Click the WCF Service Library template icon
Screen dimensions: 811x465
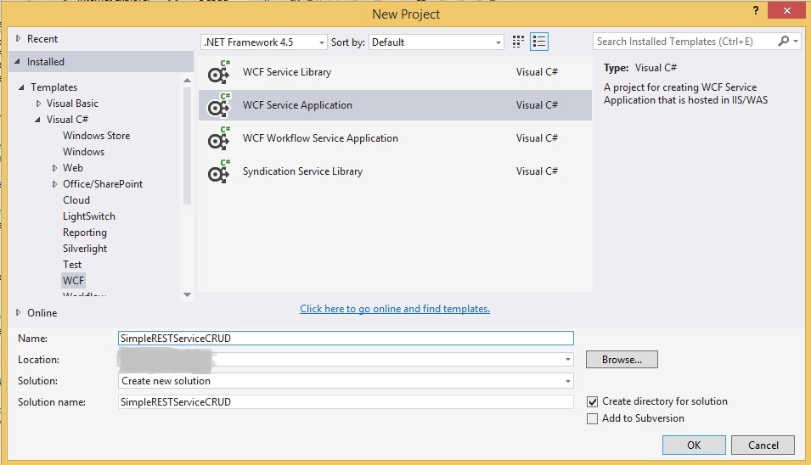tap(219, 73)
